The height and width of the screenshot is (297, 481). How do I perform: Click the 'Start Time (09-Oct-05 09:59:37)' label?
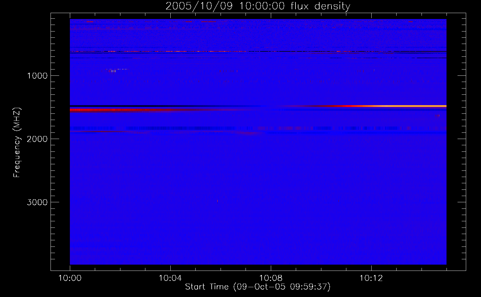point(258,287)
